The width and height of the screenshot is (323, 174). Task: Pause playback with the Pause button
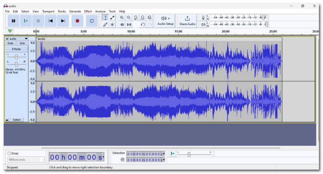coord(13,21)
